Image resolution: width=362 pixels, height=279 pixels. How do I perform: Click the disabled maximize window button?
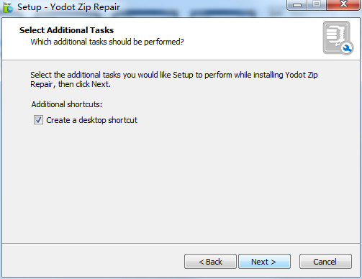[317, 4]
